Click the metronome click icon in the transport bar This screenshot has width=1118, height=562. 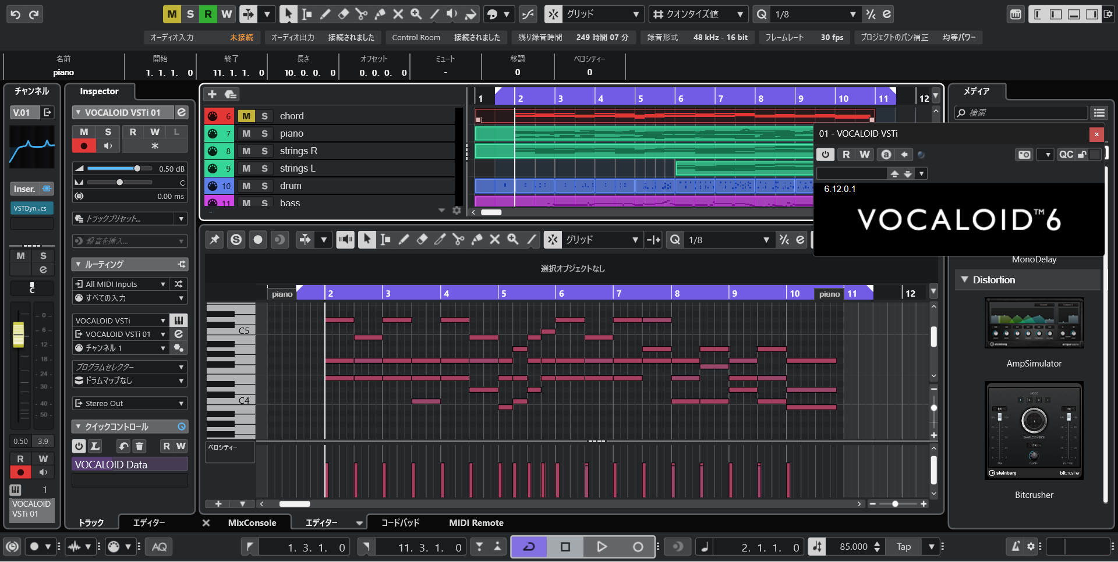click(x=1016, y=546)
